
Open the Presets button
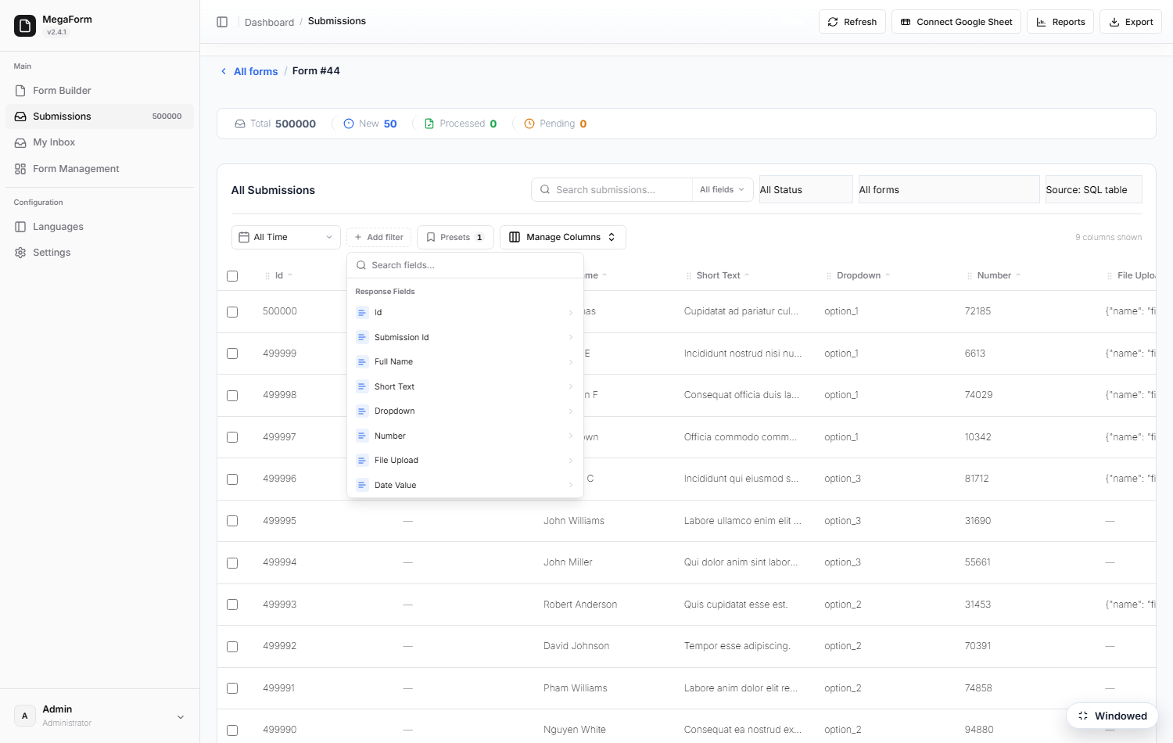(455, 238)
